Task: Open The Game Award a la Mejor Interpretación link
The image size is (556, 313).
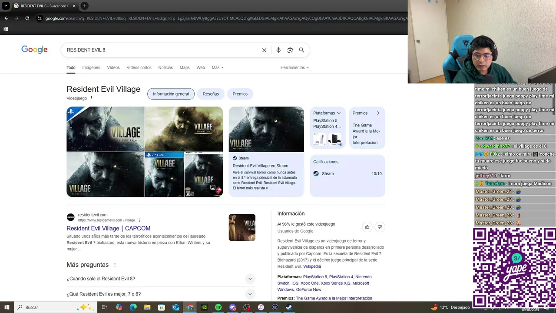Action: click(334, 298)
